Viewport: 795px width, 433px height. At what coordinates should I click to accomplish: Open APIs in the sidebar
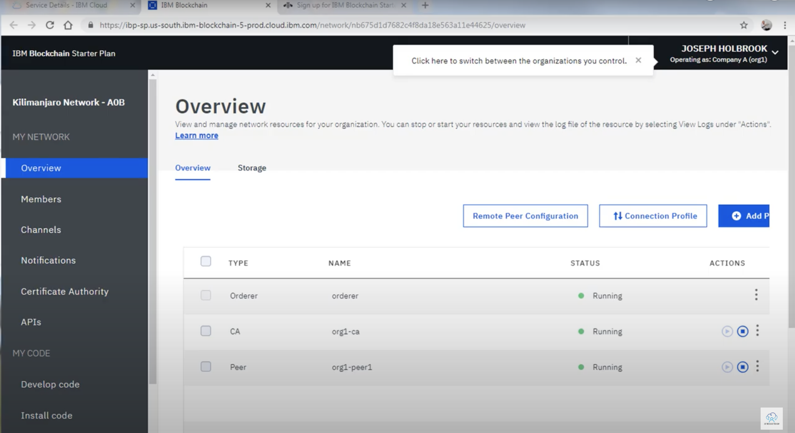tap(31, 322)
